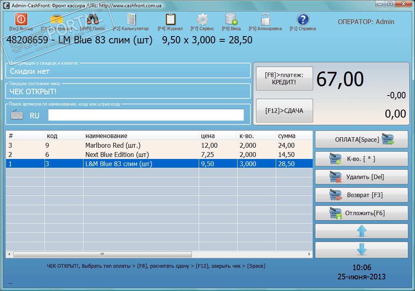Click the Возврат [F3] return button
This screenshot has width=415, height=291.
(x=361, y=195)
